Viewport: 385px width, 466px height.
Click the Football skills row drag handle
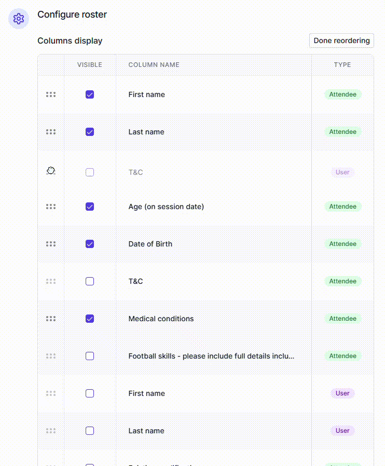pos(51,356)
